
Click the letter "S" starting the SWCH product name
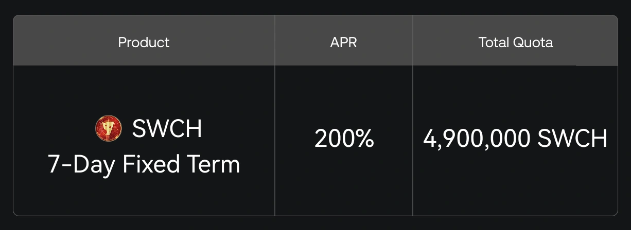coord(138,128)
